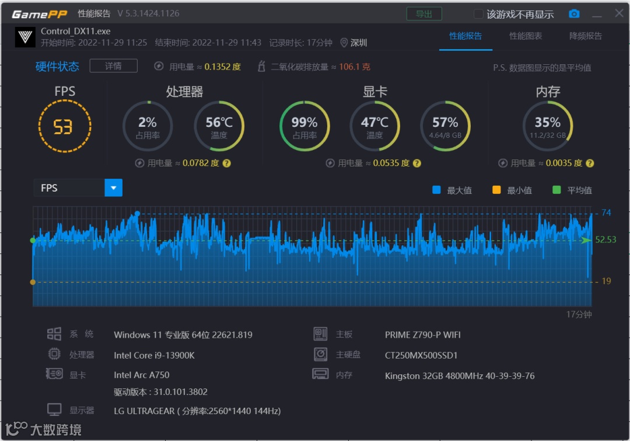Open the processor power help question mark

(x=226, y=163)
